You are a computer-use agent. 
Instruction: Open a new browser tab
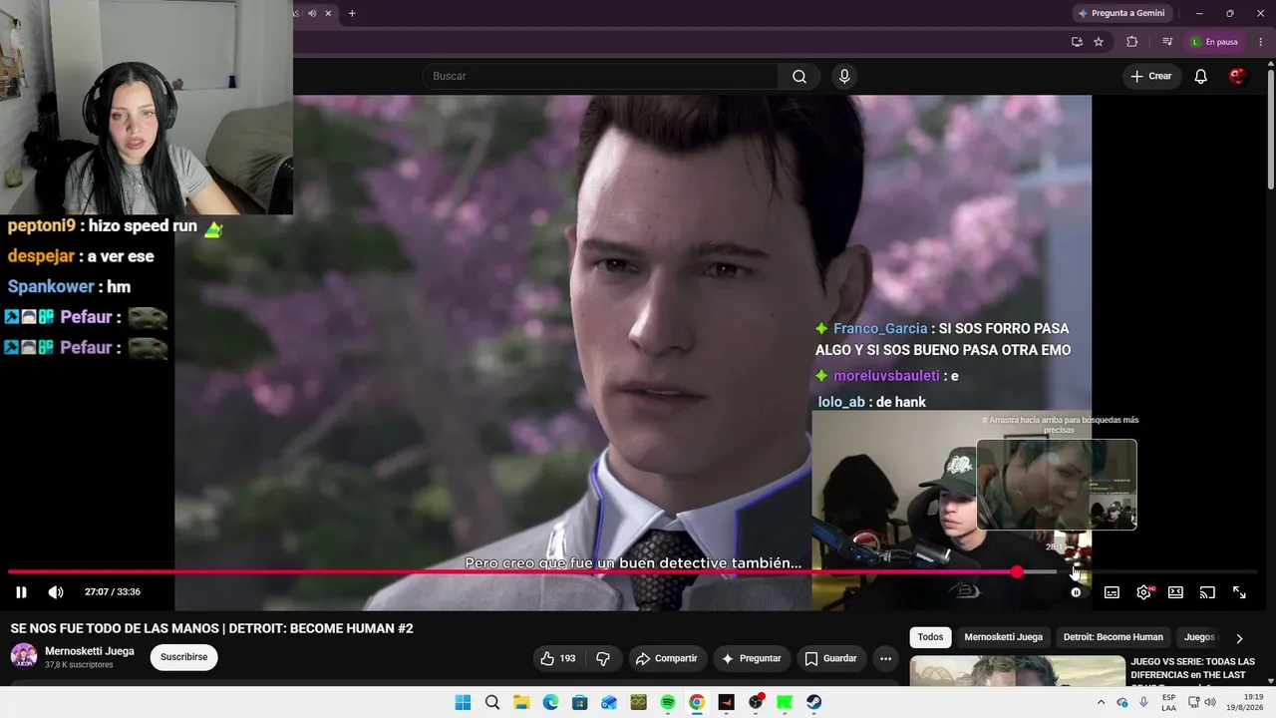[352, 13]
